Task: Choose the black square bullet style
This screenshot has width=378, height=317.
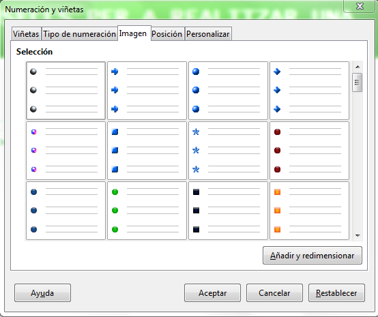Action: (228, 211)
